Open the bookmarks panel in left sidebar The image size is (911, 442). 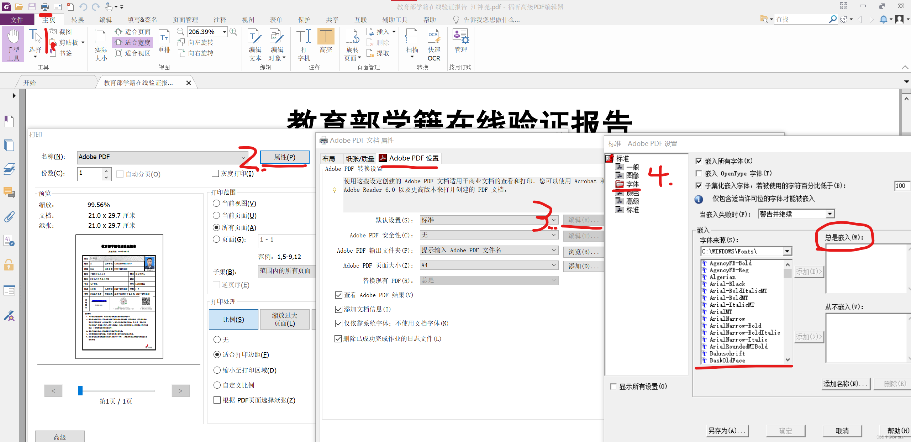[x=9, y=121]
